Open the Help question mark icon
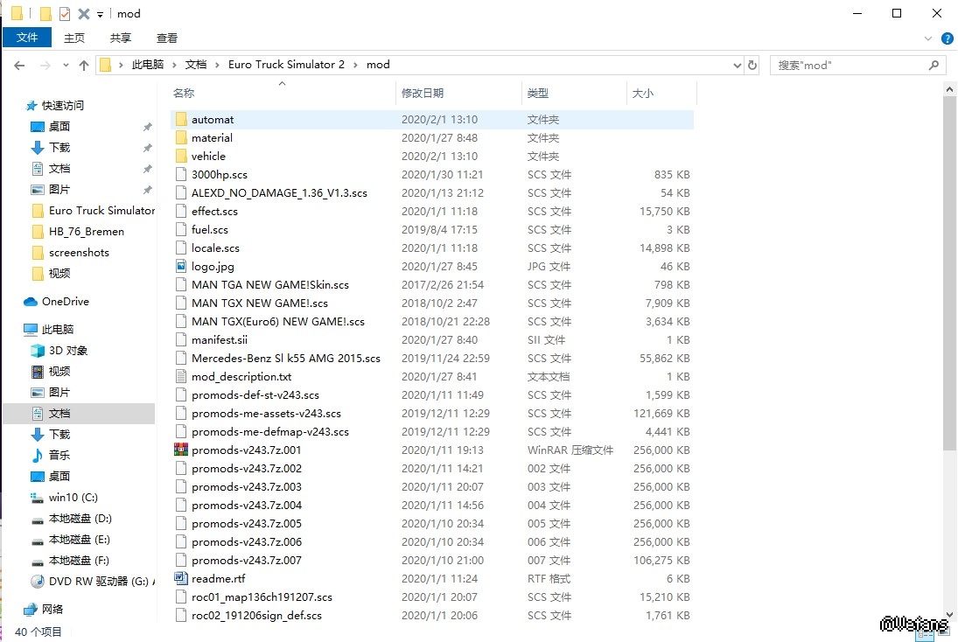 947,38
